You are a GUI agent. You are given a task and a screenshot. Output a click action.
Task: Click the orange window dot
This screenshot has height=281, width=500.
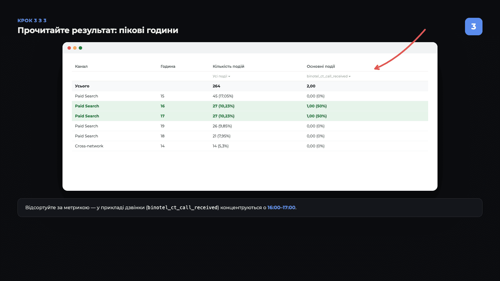(75, 48)
